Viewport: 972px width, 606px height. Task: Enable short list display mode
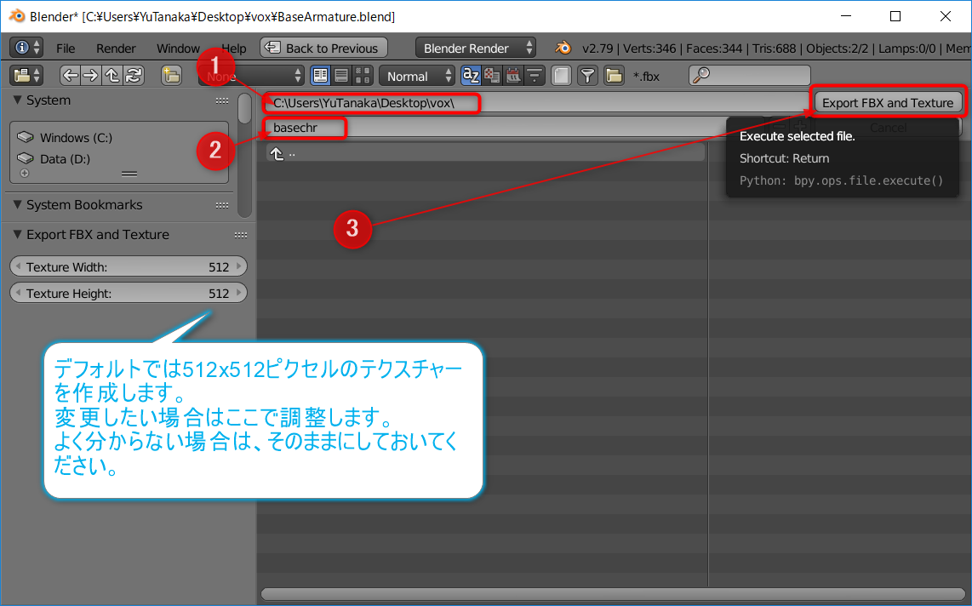(x=321, y=76)
